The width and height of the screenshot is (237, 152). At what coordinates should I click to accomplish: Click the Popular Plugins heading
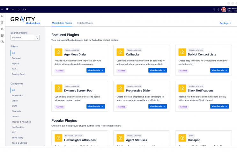coord(64,120)
